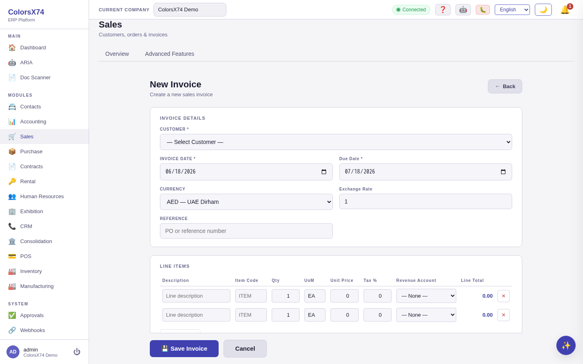Screen dimensions: 583x364
Task: Open the English language selector
Action: tap(512, 10)
